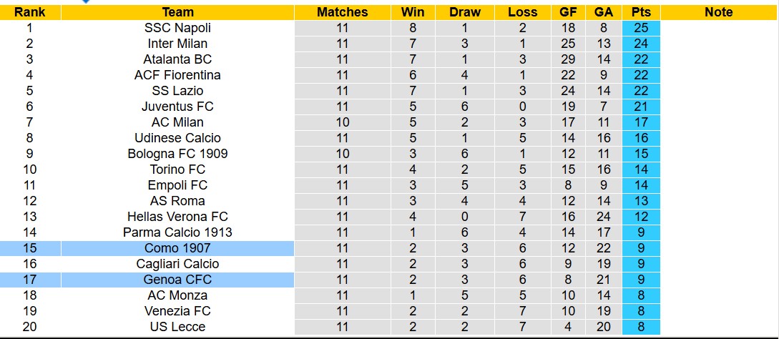779x339 pixels.
Task: Click the Pts column header
Action: [641, 12]
